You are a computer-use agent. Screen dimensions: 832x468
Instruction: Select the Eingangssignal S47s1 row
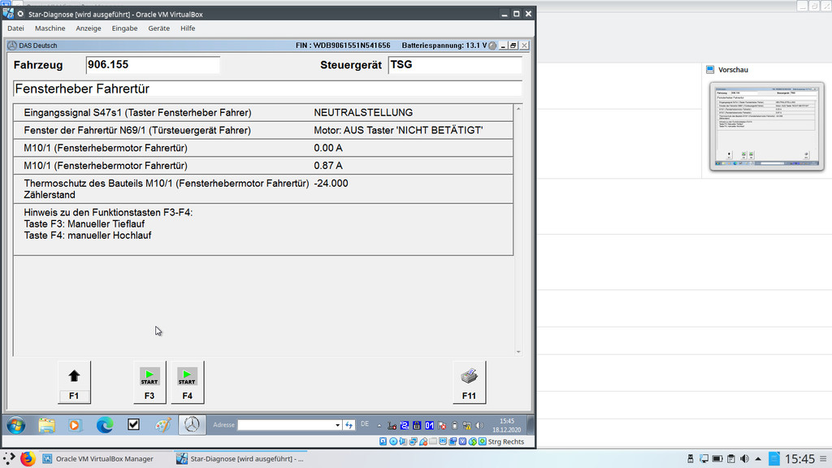(x=263, y=112)
